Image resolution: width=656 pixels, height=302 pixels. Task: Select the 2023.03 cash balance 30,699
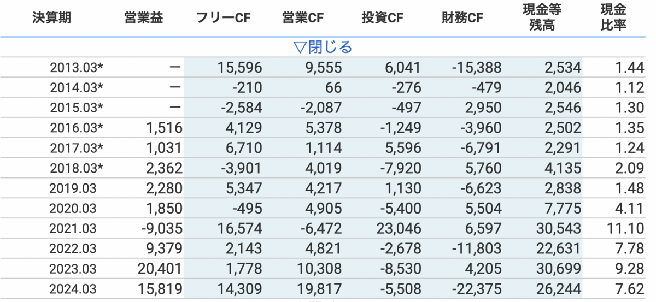point(558,269)
